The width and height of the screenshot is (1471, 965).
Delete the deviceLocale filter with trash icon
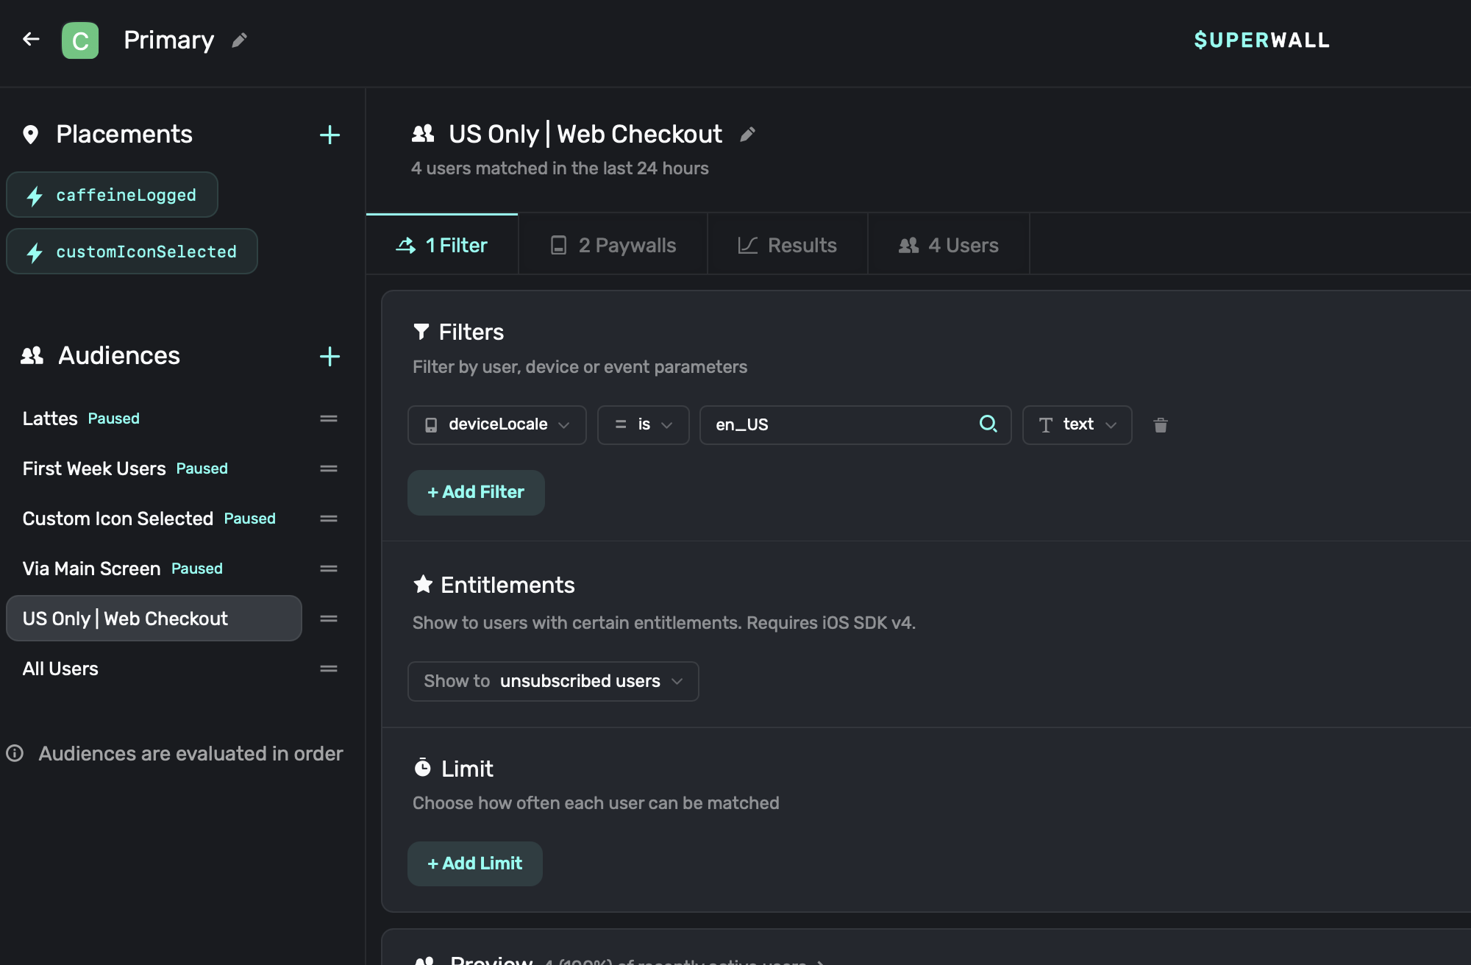[x=1160, y=425]
